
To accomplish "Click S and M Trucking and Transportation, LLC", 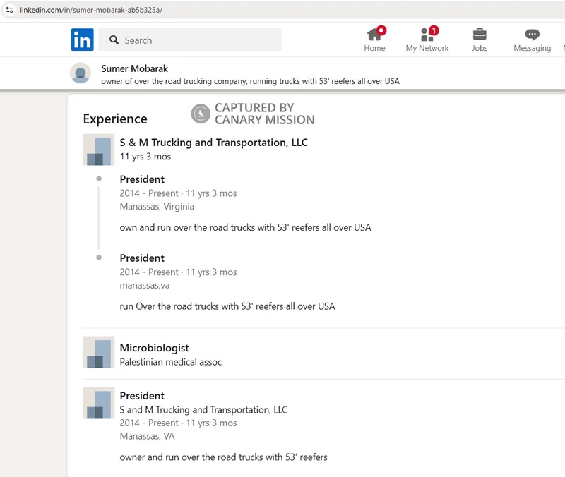I will [203, 410].
